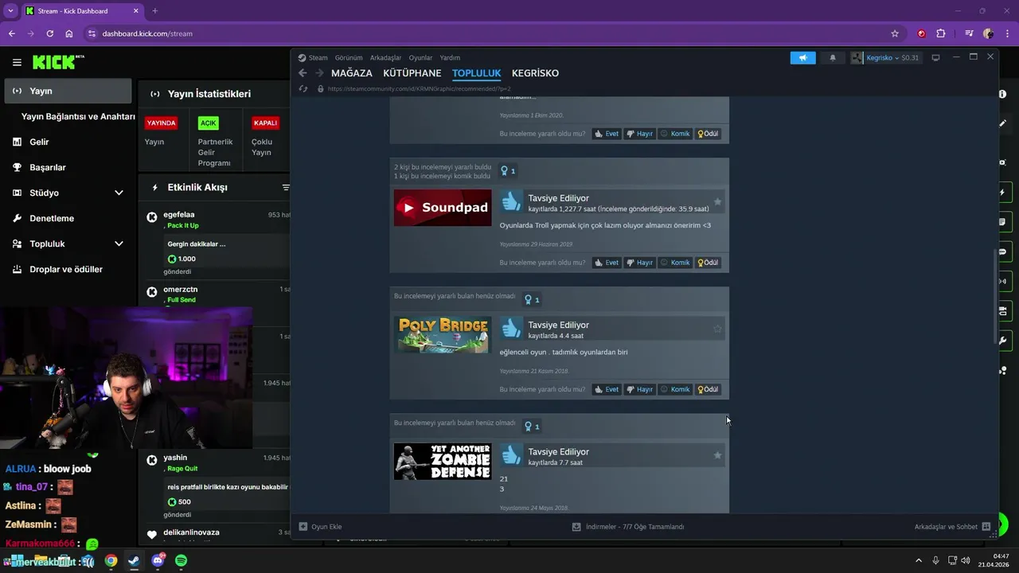This screenshot has height=573, width=1019.
Task: Click the Gelir bar-chart icon
Action: 17,142
